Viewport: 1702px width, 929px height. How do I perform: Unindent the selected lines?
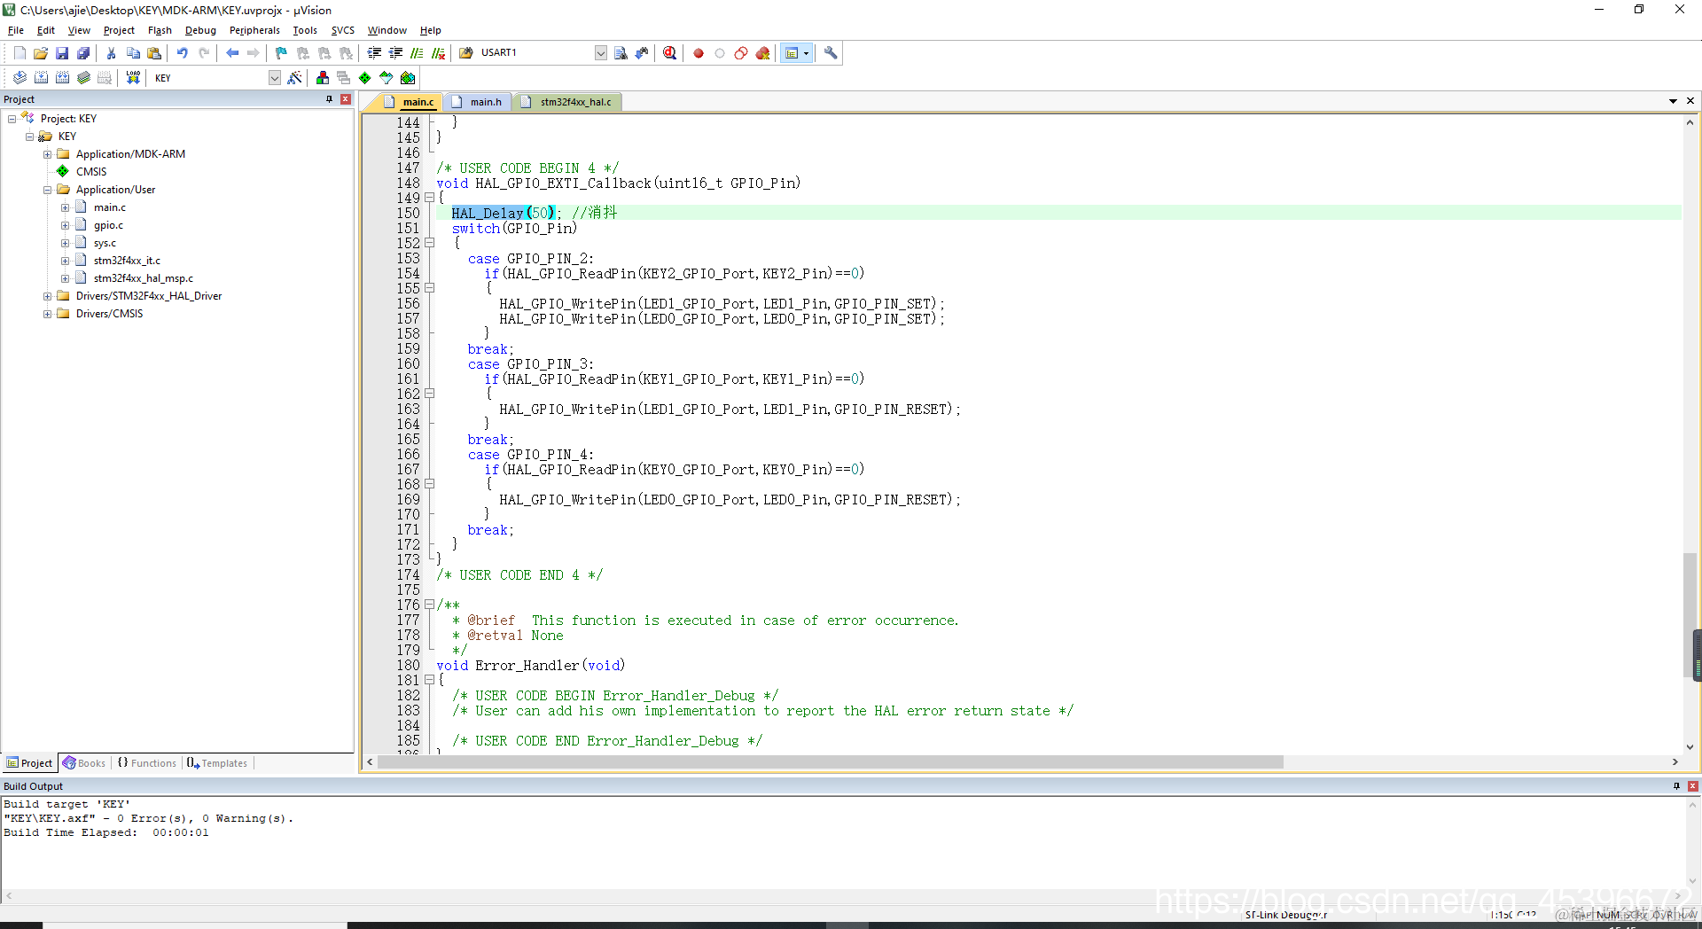[395, 53]
